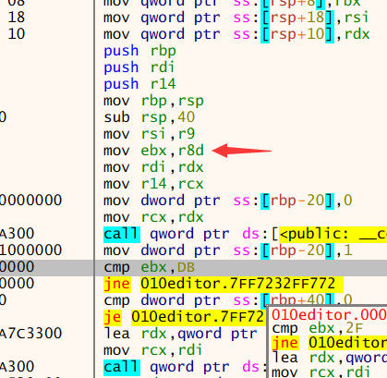Click the 'je 010editor.7FF72' jump instruction
387x378 pixels.
[x=184, y=317]
